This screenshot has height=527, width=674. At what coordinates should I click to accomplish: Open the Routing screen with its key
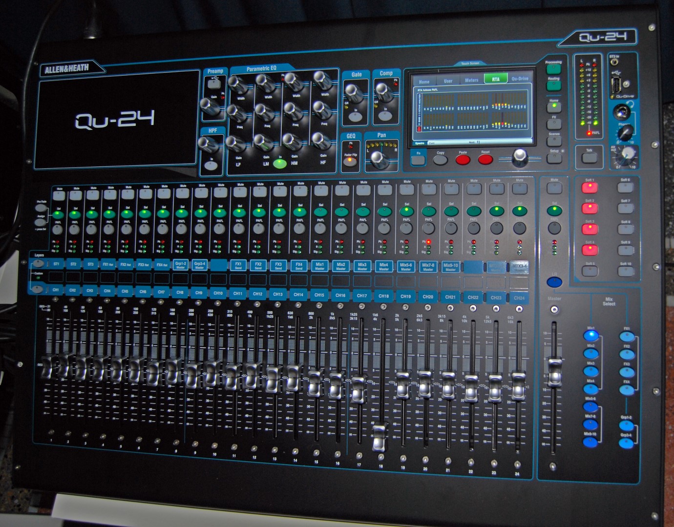click(553, 86)
